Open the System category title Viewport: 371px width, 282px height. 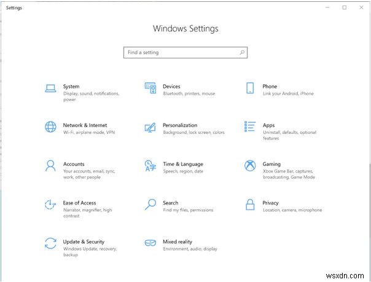pyautogui.click(x=71, y=87)
